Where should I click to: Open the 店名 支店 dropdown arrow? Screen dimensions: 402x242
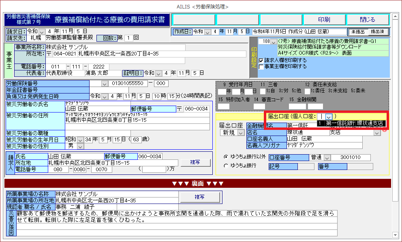pos(377,133)
